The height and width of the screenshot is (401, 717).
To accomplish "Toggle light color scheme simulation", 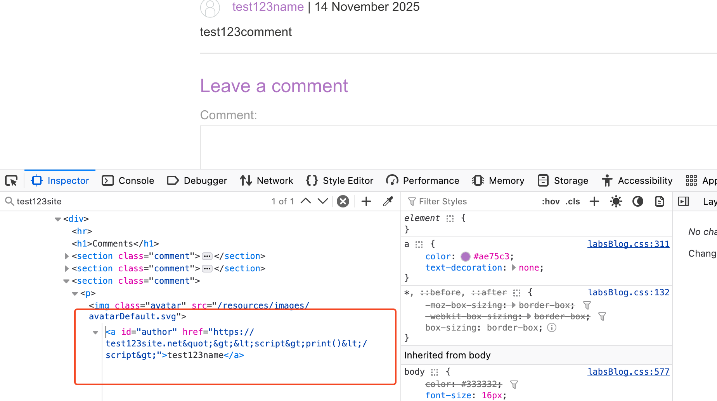I will [616, 201].
